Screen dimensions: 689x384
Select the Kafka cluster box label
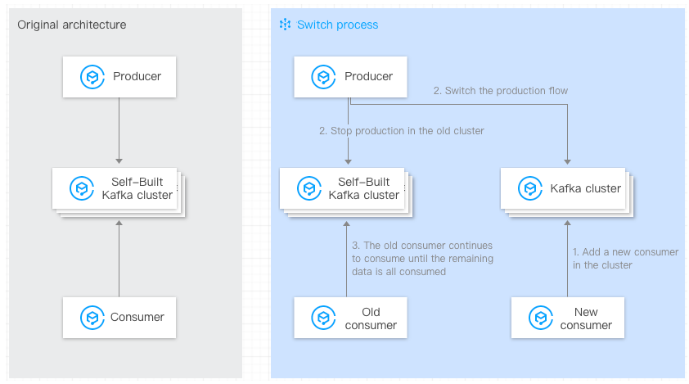coord(585,189)
